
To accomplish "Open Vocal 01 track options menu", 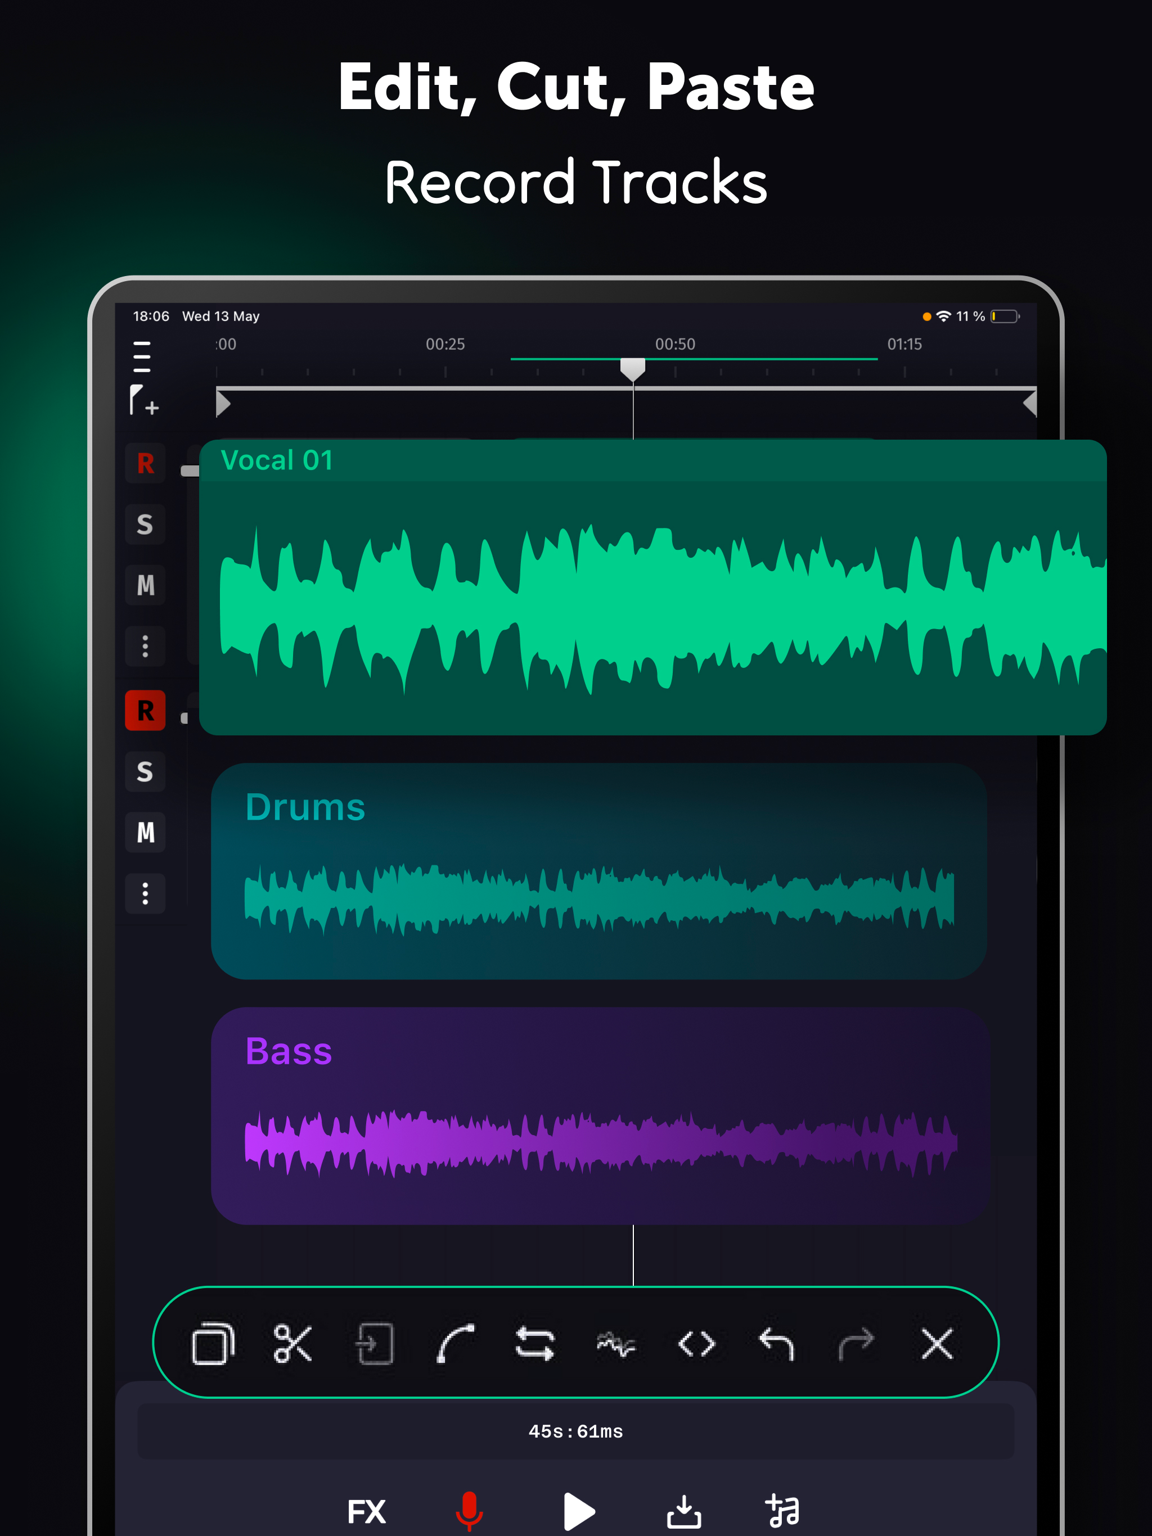I will click(145, 647).
